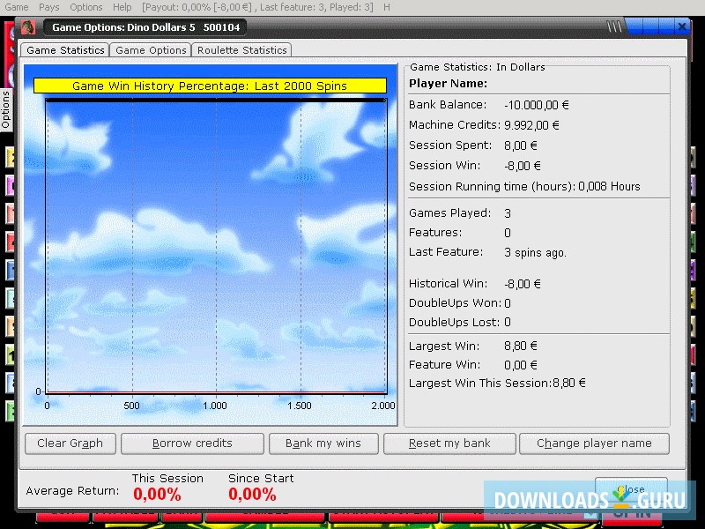Image resolution: width=705 pixels, height=529 pixels.
Task: Select the Game Statistics tab
Action: (65, 50)
